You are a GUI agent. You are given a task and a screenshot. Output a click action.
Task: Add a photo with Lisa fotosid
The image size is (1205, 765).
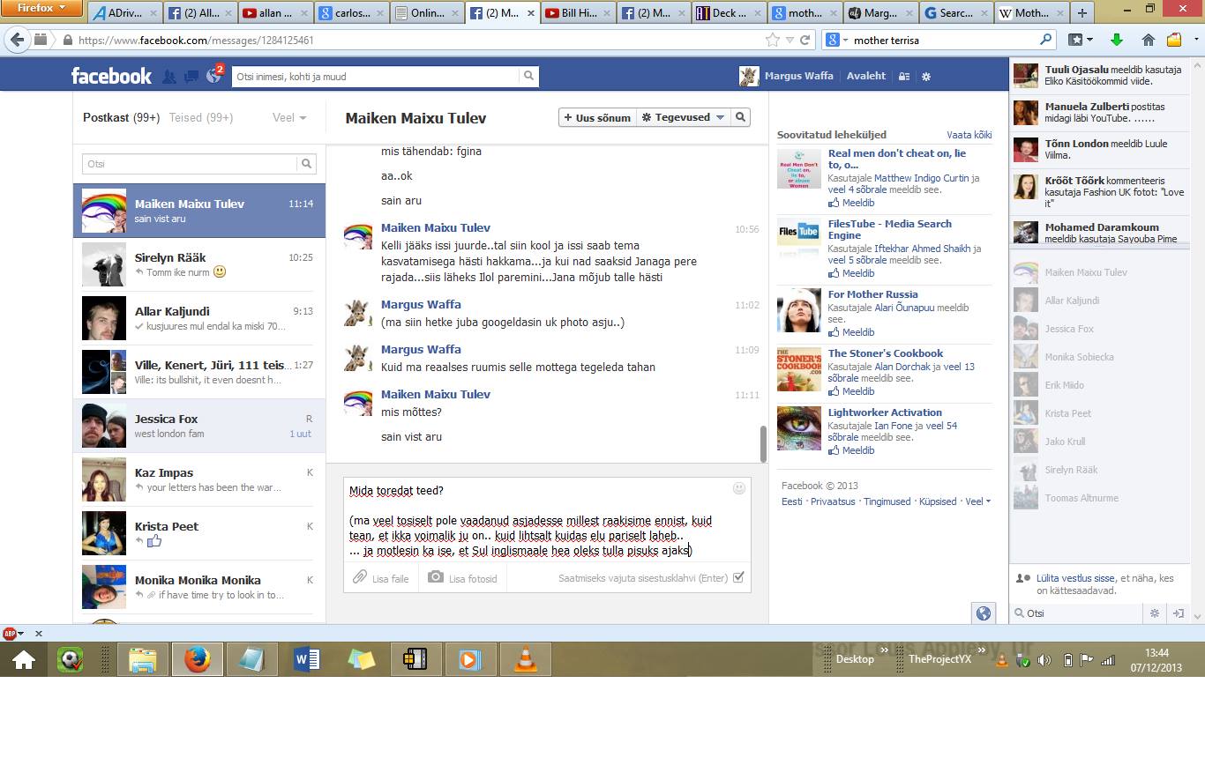tap(462, 578)
